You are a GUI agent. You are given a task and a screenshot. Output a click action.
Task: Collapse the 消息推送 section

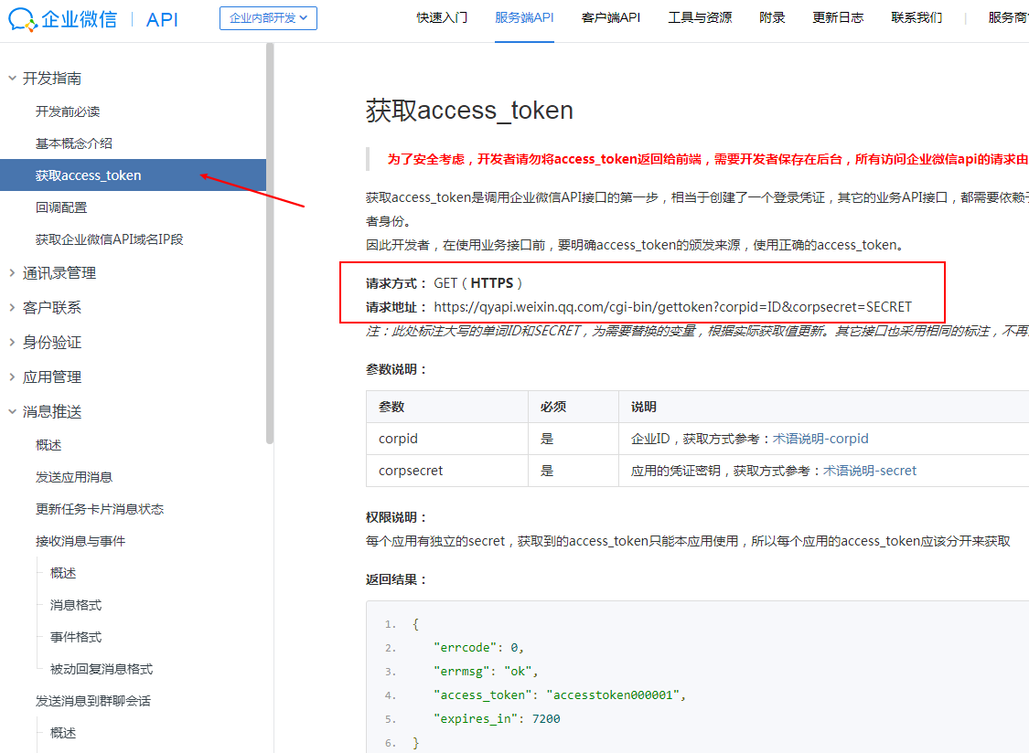[x=13, y=411]
